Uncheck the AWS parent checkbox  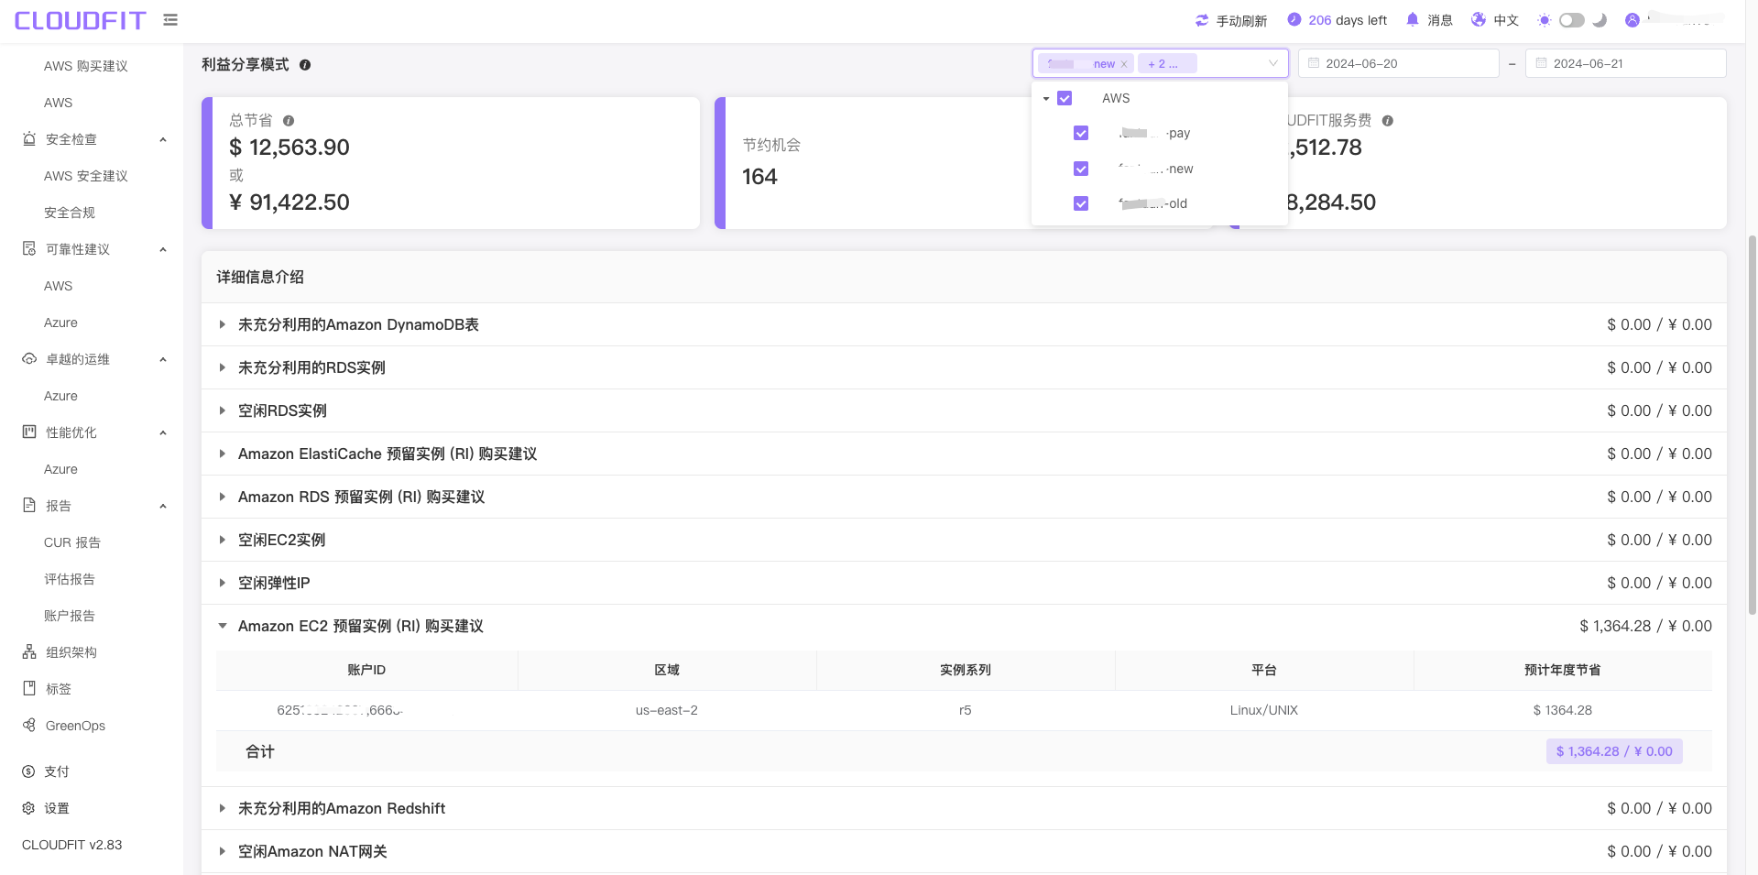(x=1065, y=98)
